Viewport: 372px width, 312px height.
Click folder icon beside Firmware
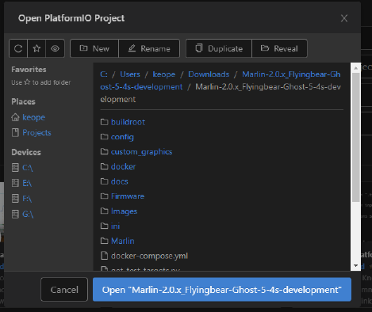tap(105, 196)
